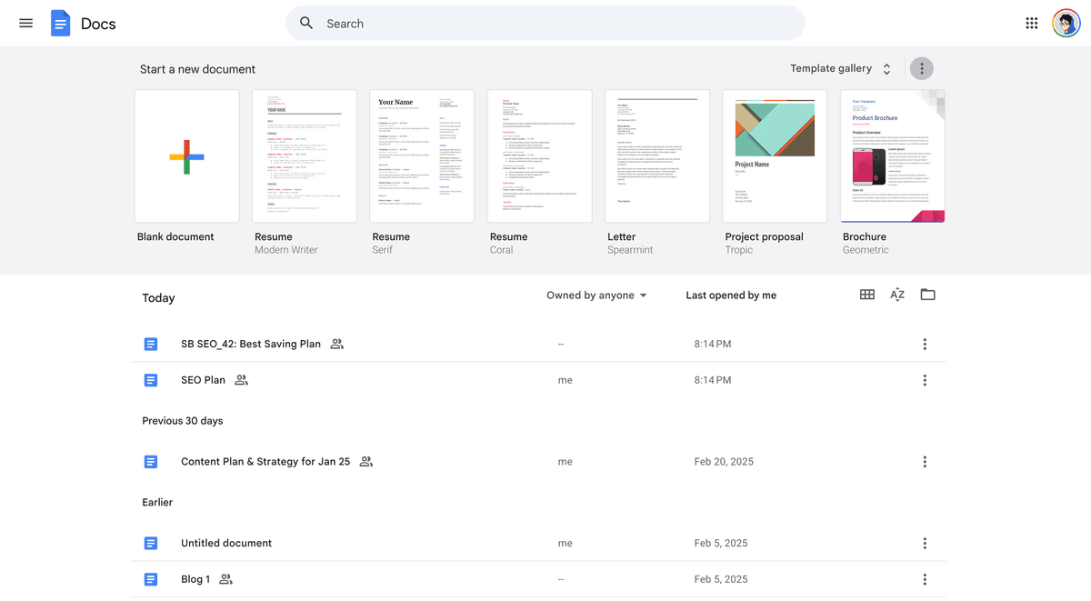Open Content Plan & Strategy for Jan 25

[x=265, y=462]
